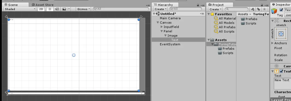Click the Scene view search field
This screenshot has width=291, height=101.
[x=121, y=9]
